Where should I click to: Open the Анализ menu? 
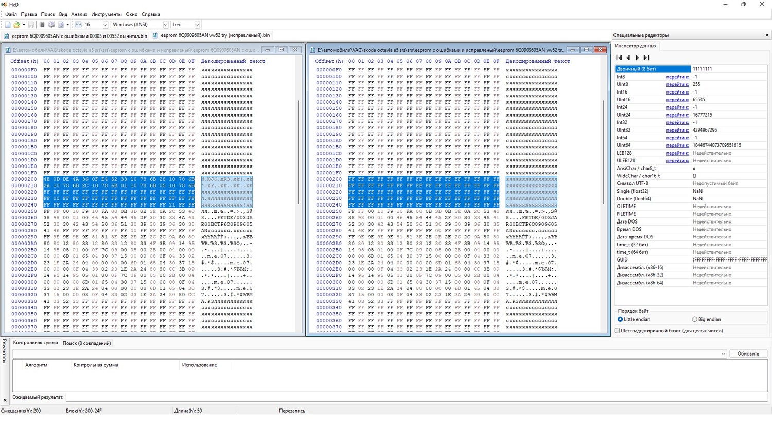(x=79, y=14)
